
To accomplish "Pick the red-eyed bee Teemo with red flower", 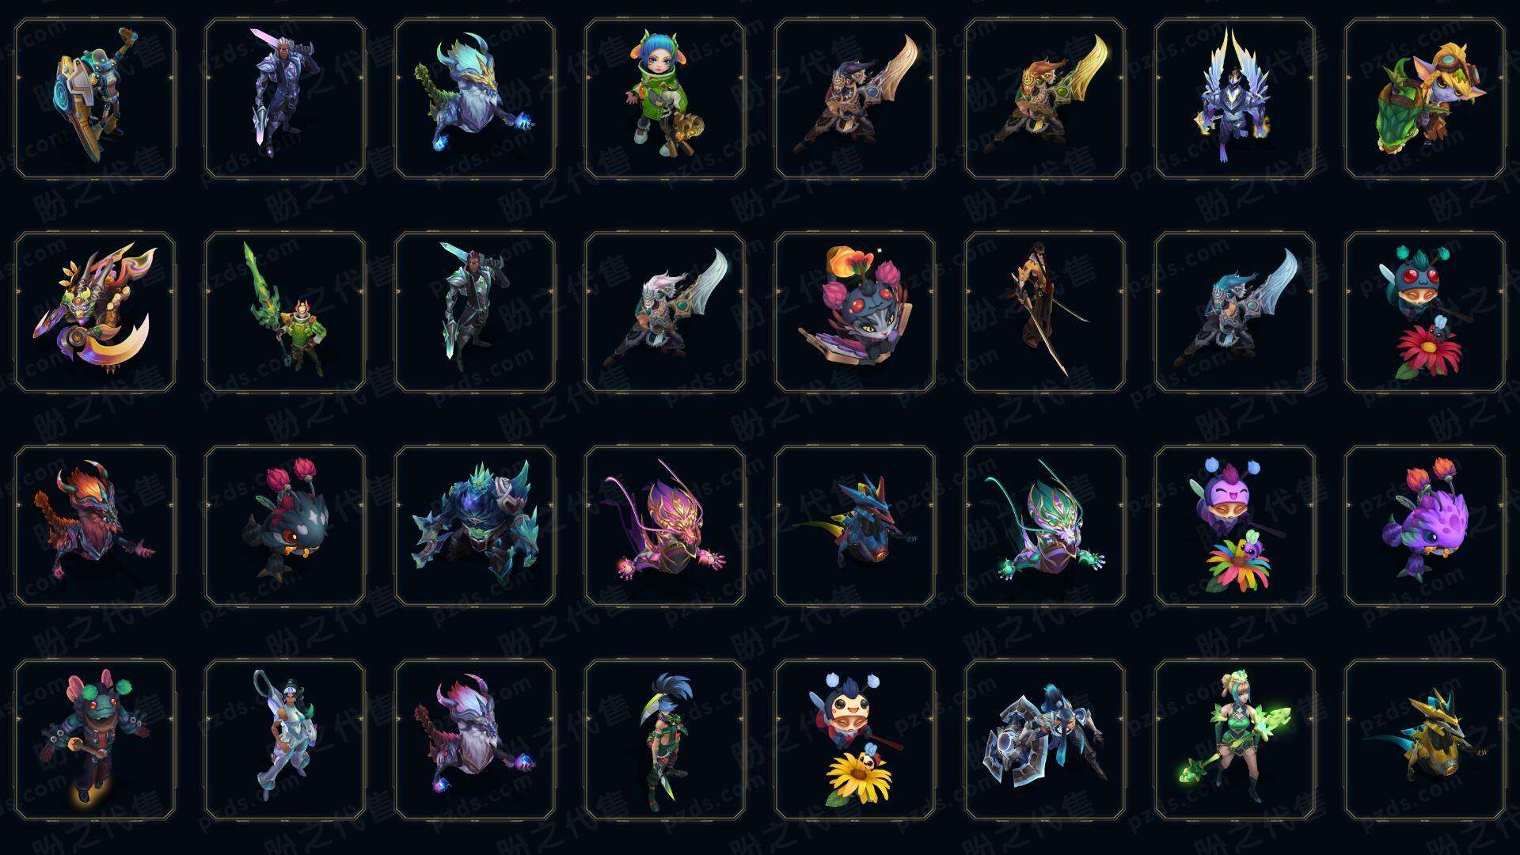I will pyautogui.click(x=1425, y=312).
